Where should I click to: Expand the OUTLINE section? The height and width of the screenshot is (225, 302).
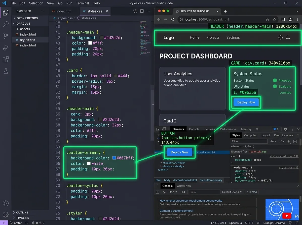point(22,212)
